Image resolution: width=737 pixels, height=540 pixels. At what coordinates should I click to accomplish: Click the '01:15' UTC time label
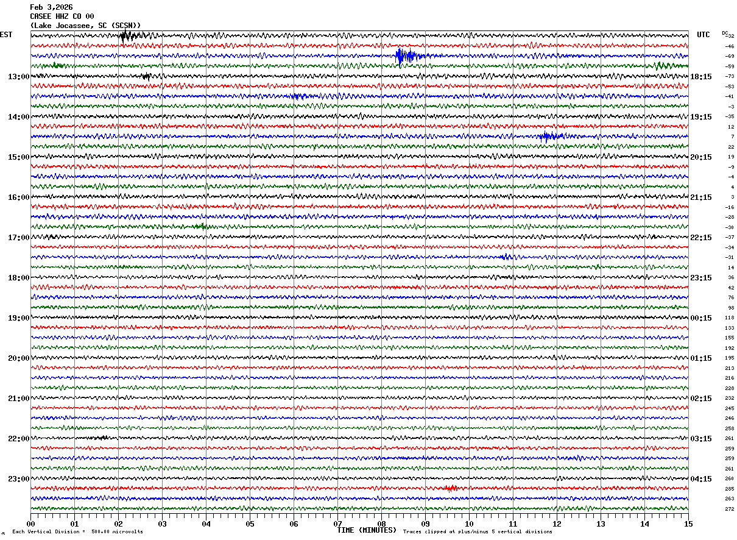click(701, 358)
